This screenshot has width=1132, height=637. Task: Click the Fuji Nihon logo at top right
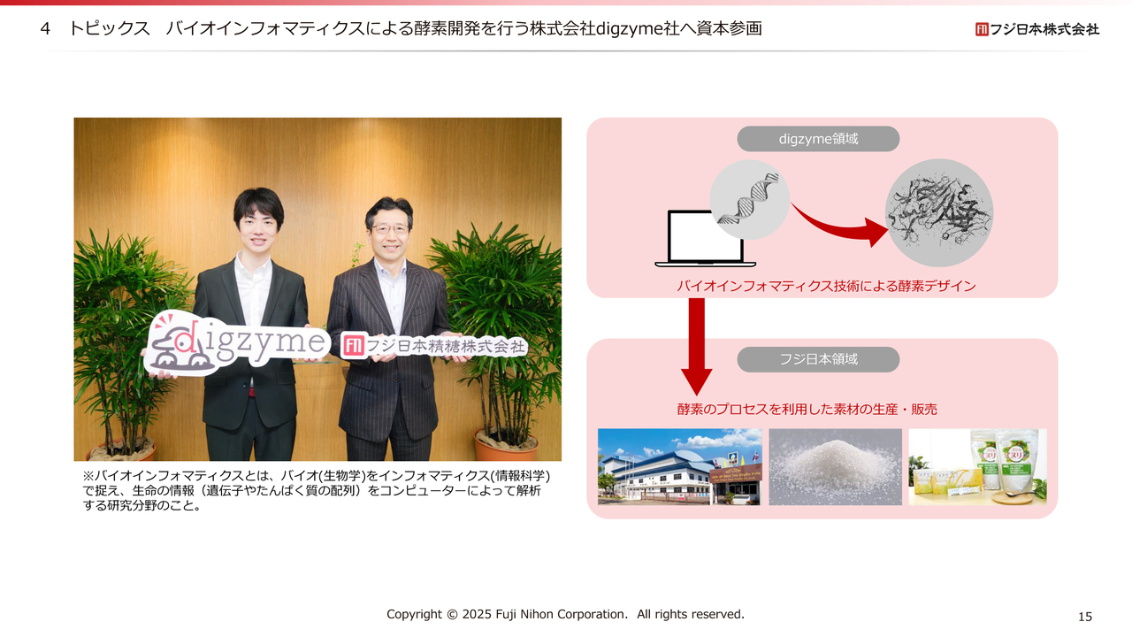pyautogui.click(x=1037, y=29)
